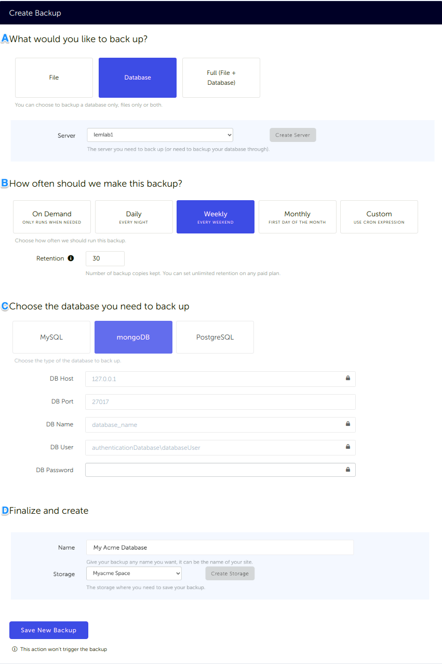Screen dimensions: 442x664
Task: Open the Server dropdown showing lemlab1
Action: 159,134
